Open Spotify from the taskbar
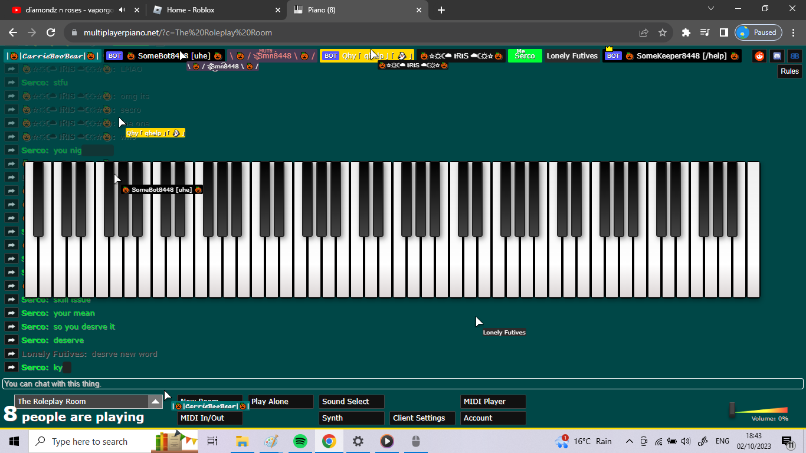 click(x=300, y=441)
